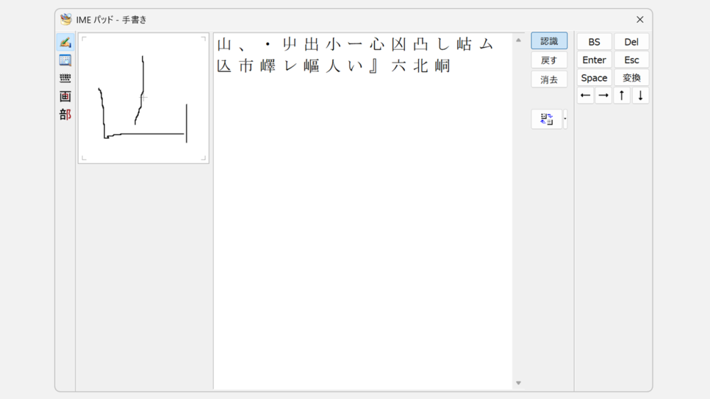710x399 pixels.
Task: Click the handwriting drawing canvas
Action: tap(144, 98)
